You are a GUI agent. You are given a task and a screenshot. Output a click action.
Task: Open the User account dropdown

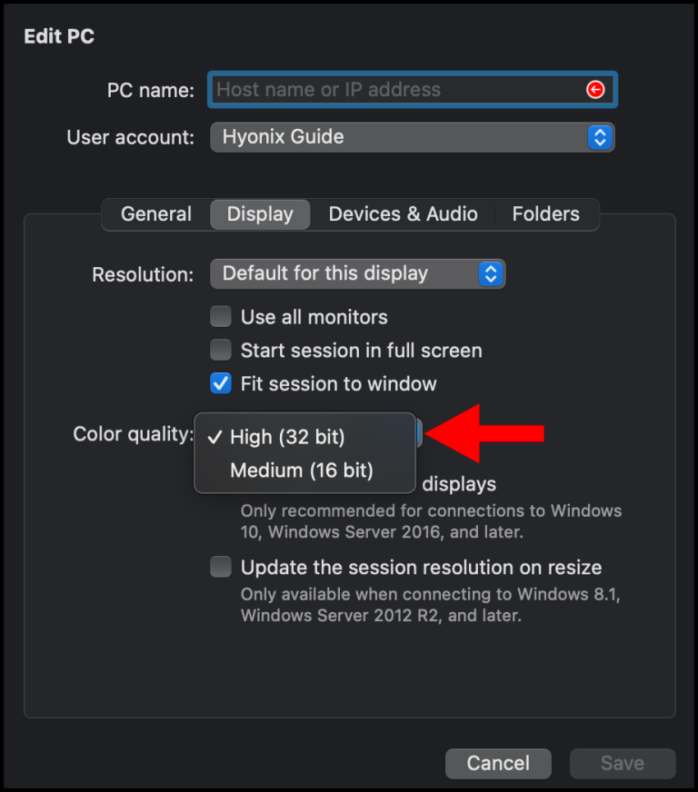pyautogui.click(x=409, y=137)
